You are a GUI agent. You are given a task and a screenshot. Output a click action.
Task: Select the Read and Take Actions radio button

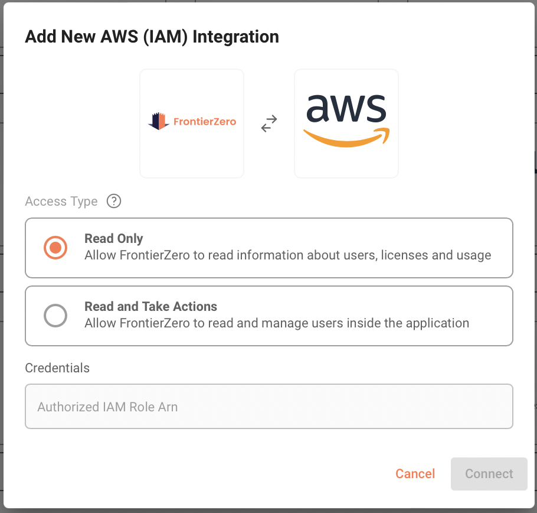(x=55, y=316)
